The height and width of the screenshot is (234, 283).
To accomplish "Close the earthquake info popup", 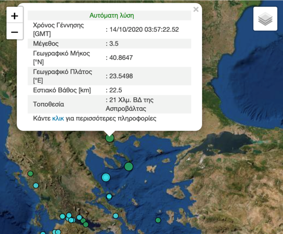I will pos(196,10).
